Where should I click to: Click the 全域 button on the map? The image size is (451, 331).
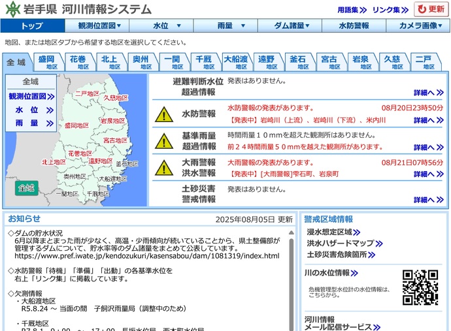tap(26, 188)
